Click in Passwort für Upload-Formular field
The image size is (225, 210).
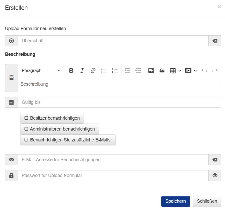pyautogui.click(x=113, y=175)
